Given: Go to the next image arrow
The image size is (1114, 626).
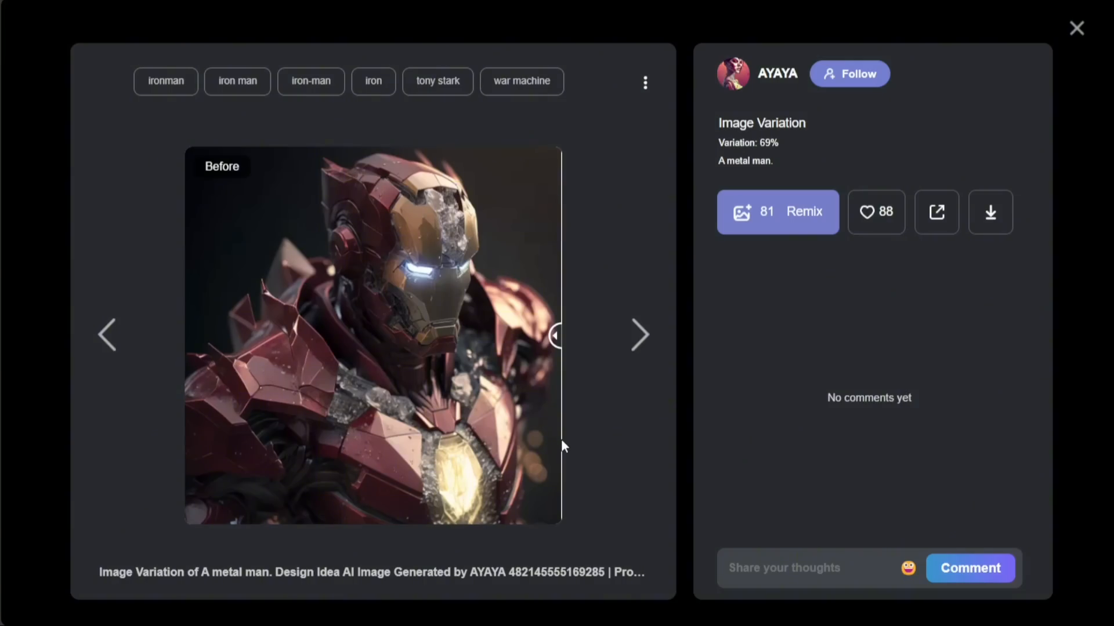Looking at the screenshot, I should [x=640, y=334].
